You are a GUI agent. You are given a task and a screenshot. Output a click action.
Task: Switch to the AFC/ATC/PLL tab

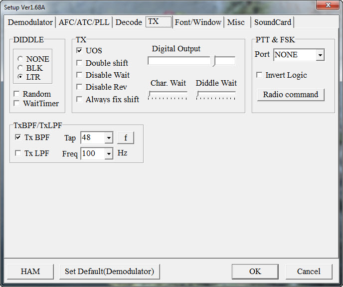point(84,22)
